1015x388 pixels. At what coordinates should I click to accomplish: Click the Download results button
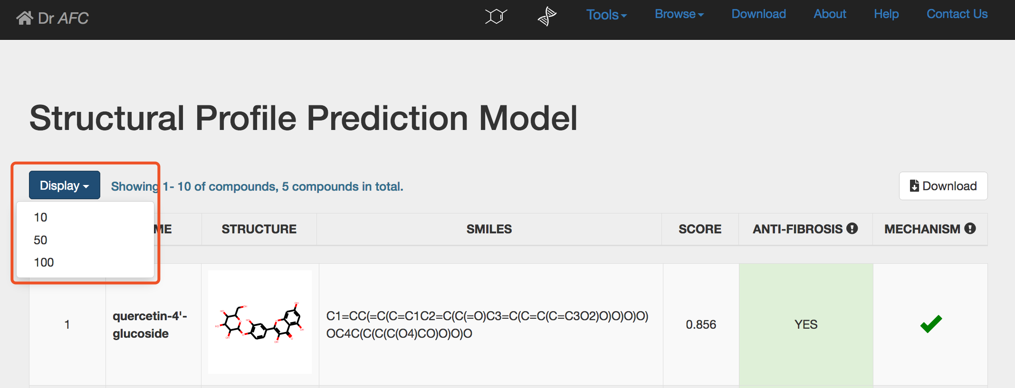click(943, 186)
